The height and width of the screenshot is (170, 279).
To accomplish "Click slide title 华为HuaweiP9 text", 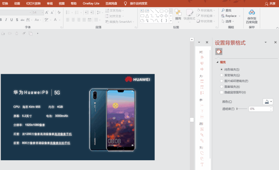I will [x=31, y=92].
